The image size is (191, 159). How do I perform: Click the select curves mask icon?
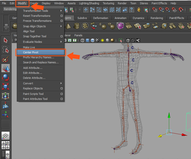point(99,10)
